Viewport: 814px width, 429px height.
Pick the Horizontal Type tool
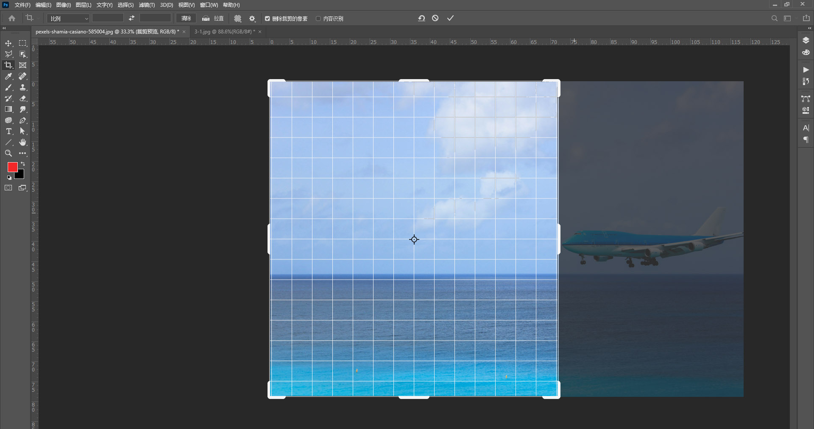coord(8,131)
